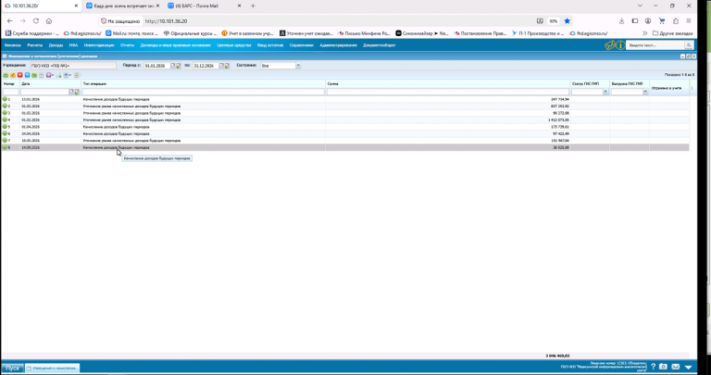Click the orange pencil edit toolbar icon
This screenshot has width=711, height=375.
(x=13, y=75)
